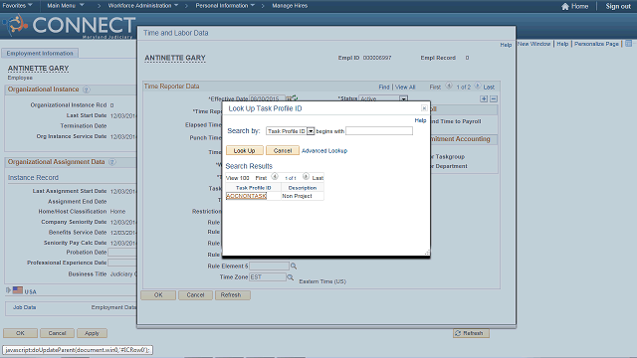Click View 100 in Search Results
637x358 pixels.
(x=238, y=178)
